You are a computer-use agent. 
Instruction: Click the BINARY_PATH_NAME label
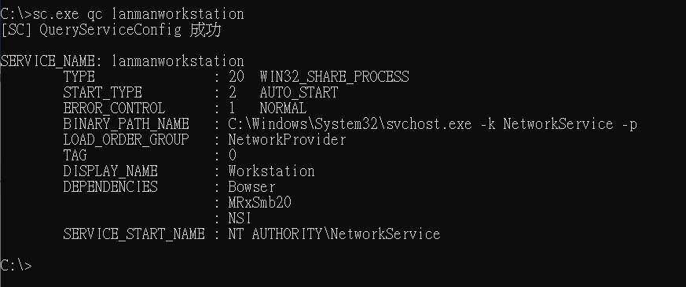point(126,123)
